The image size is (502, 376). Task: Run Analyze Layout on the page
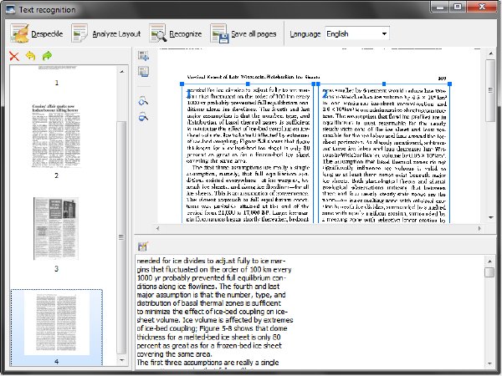106,33
